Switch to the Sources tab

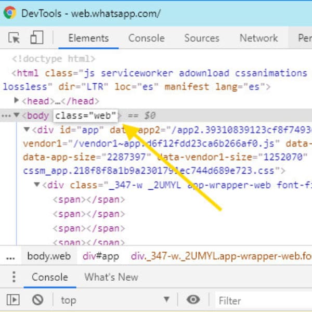pyautogui.click(x=202, y=38)
